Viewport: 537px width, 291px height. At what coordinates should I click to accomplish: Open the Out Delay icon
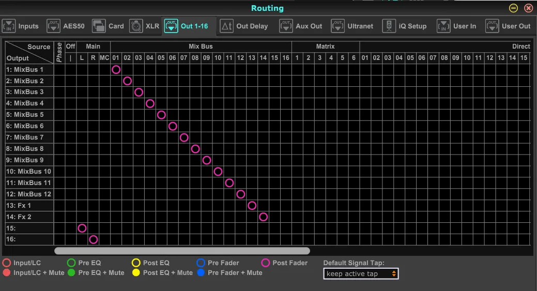[x=227, y=26]
